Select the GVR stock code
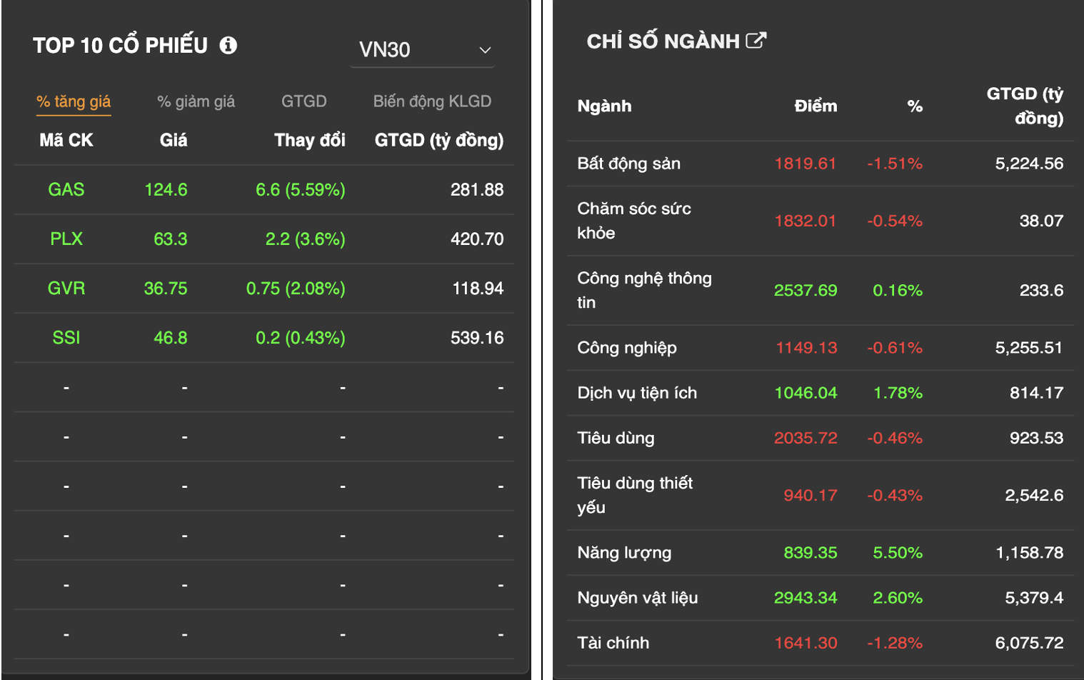The height and width of the screenshot is (680, 1084). pyautogui.click(x=66, y=289)
